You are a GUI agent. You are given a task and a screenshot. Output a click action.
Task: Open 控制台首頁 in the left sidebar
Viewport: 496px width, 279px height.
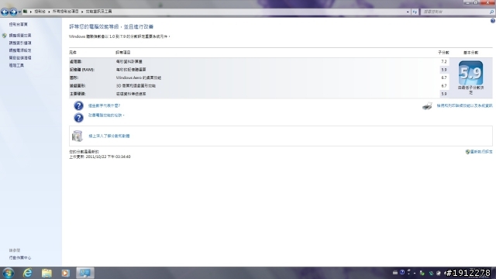pyautogui.click(x=18, y=24)
